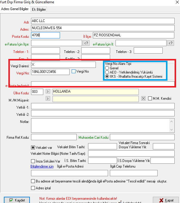Enable İmza Sirküleri Var checkbox
Viewport: 180px width, 203px height.
(x=33, y=161)
